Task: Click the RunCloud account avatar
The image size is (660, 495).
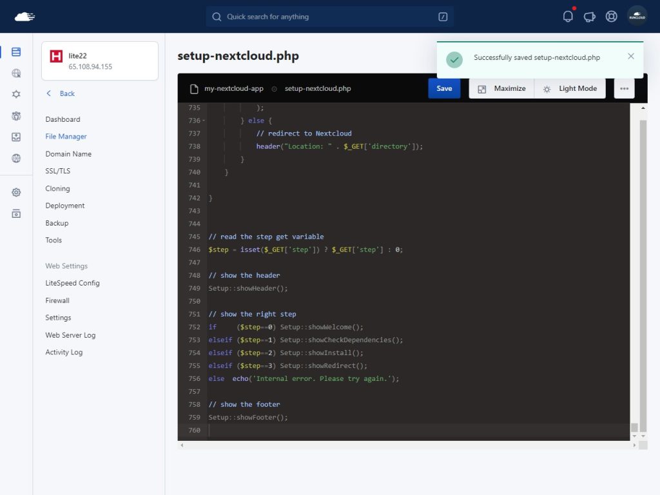Action: (637, 17)
